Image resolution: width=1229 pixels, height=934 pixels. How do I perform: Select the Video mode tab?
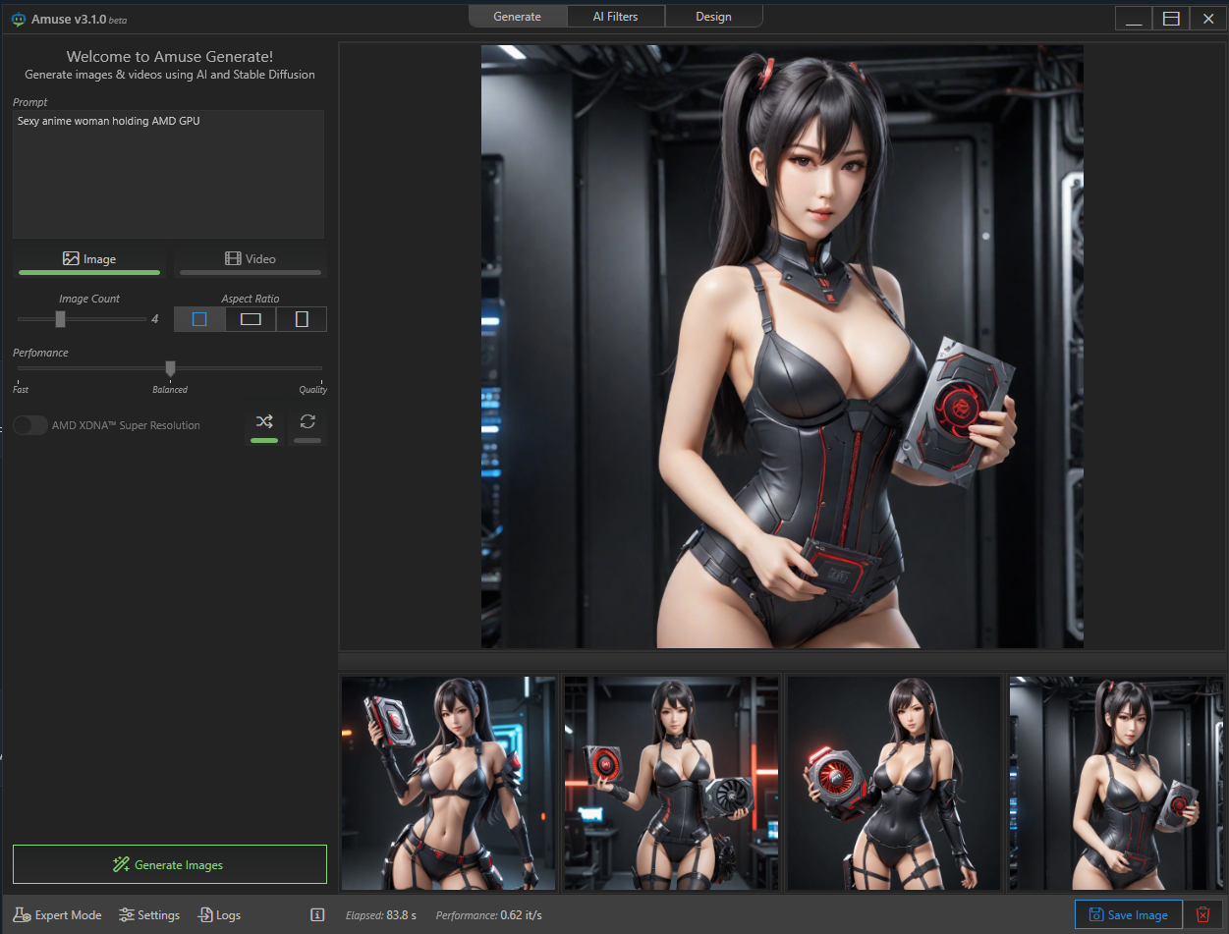pyautogui.click(x=251, y=260)
